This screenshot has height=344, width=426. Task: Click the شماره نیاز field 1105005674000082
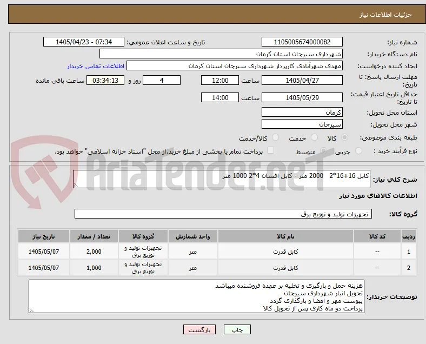coord(302,42)
